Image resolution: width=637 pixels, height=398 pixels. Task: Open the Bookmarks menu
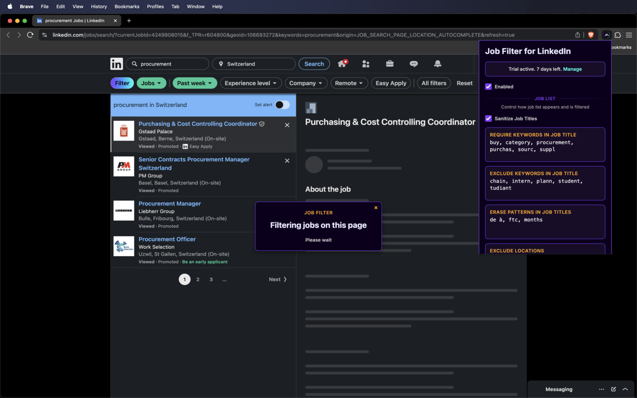(127, 6)
